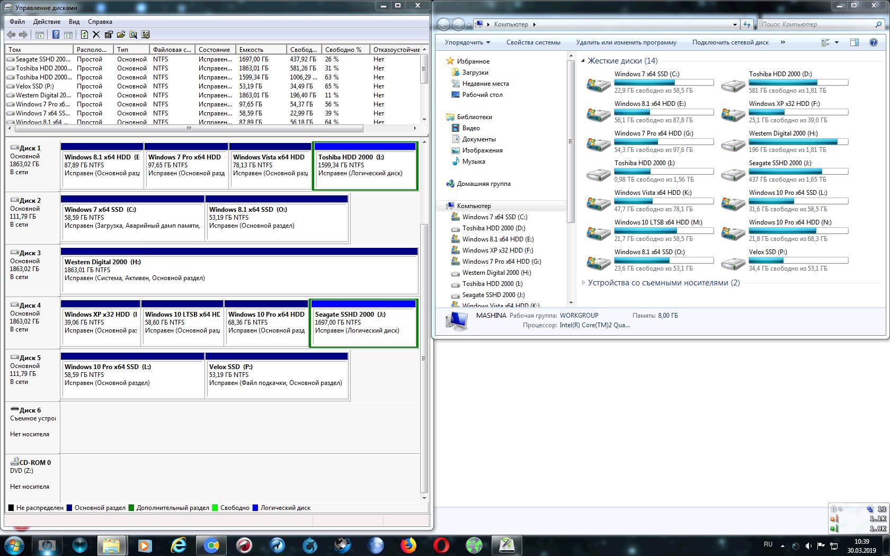This screenshot has height=556, width=890.
Task: Open the Упорядочить dropdown menu
Action: click(467, 42)
